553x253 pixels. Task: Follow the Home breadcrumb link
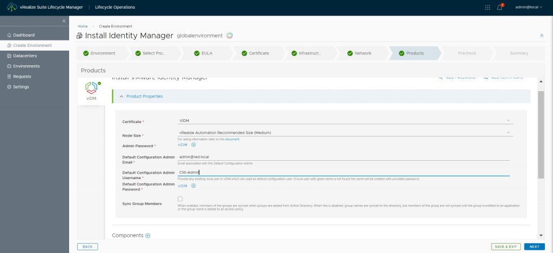(83, 26)
